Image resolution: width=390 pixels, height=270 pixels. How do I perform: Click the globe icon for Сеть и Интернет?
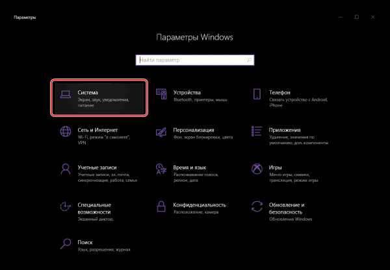(66, 131)
